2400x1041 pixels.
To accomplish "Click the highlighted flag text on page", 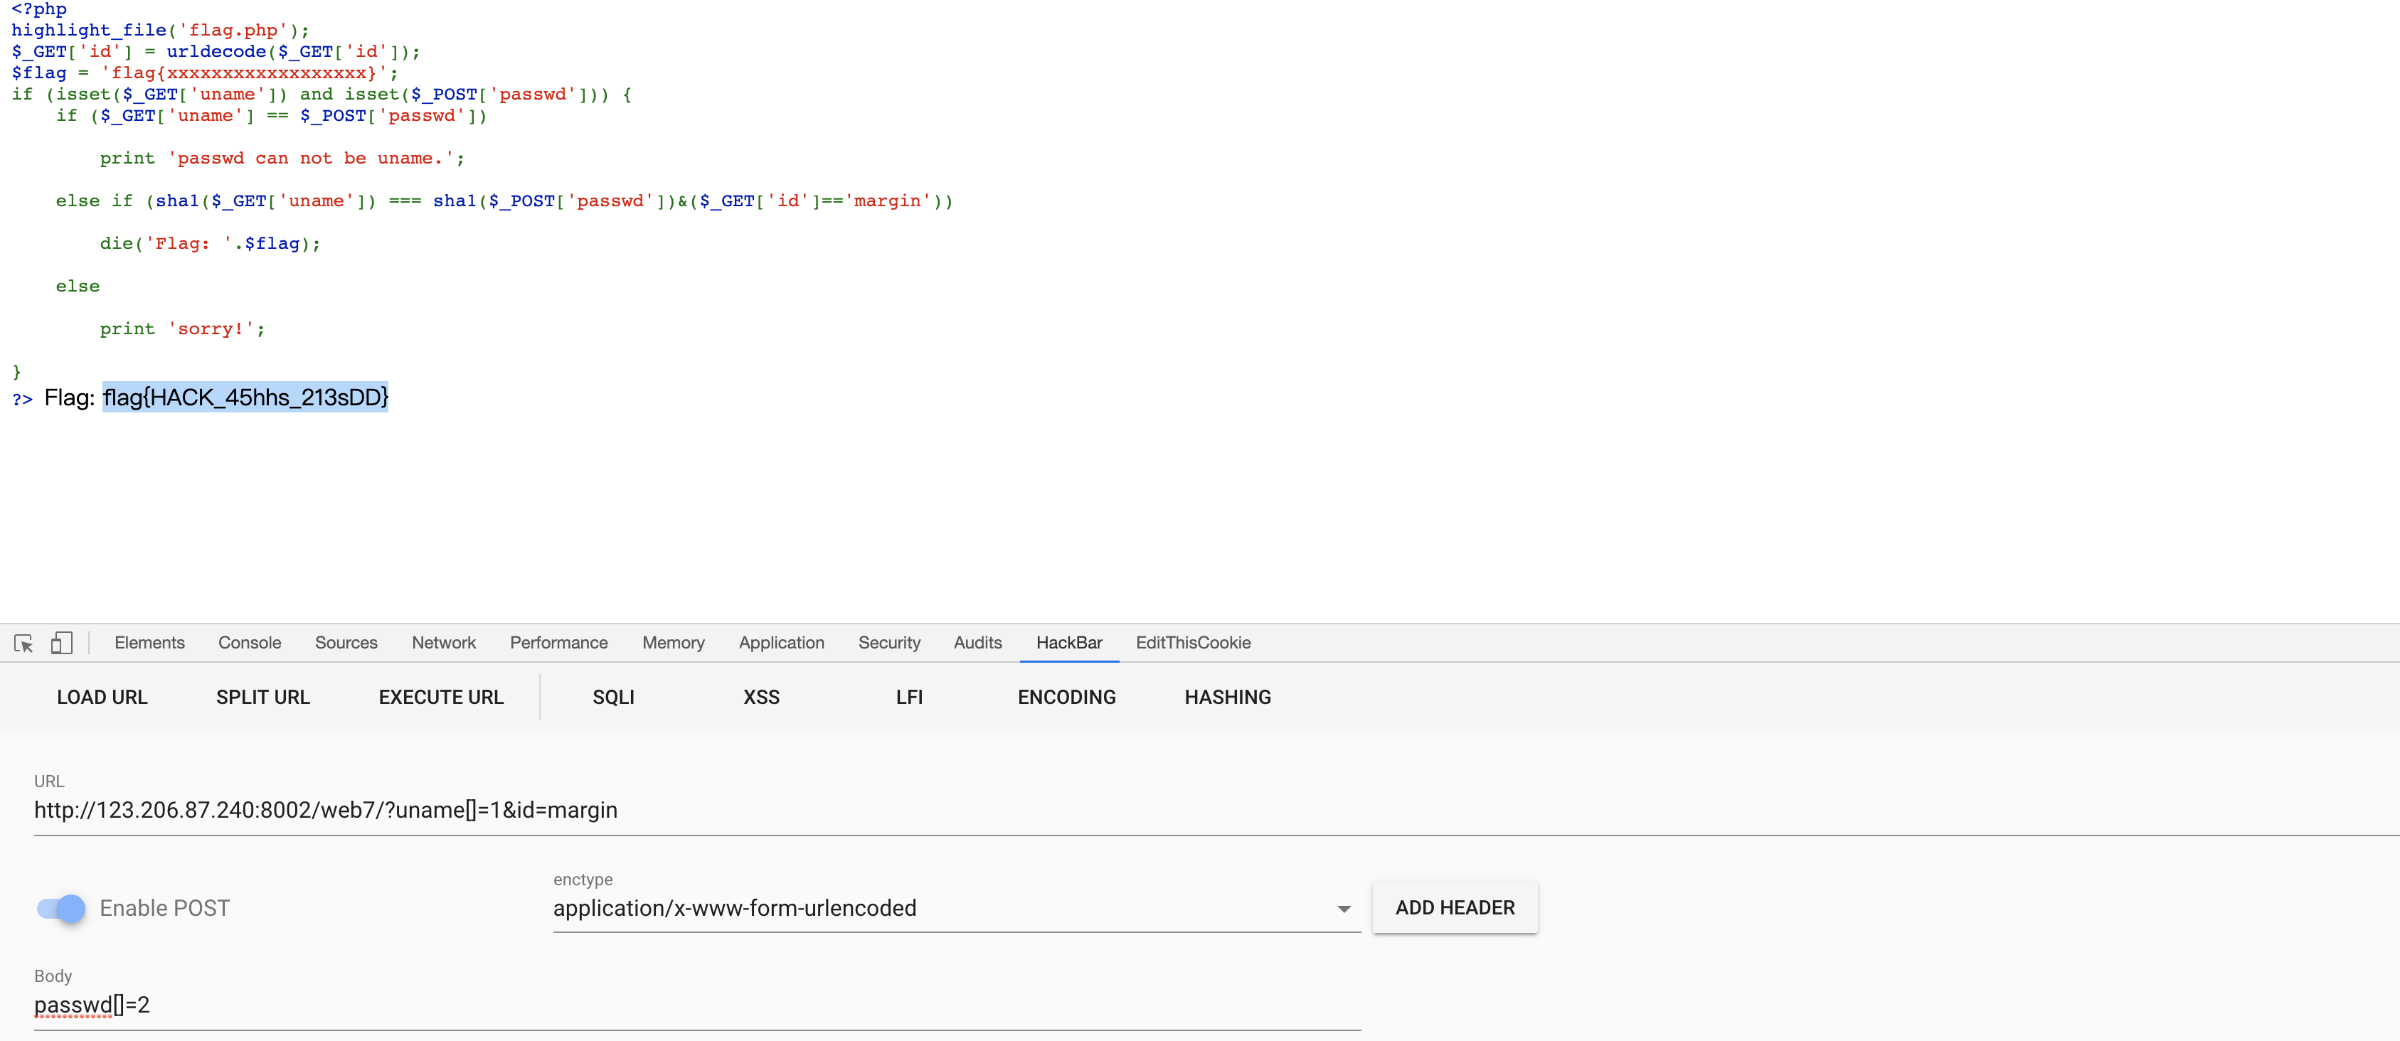I will [245, 397].
